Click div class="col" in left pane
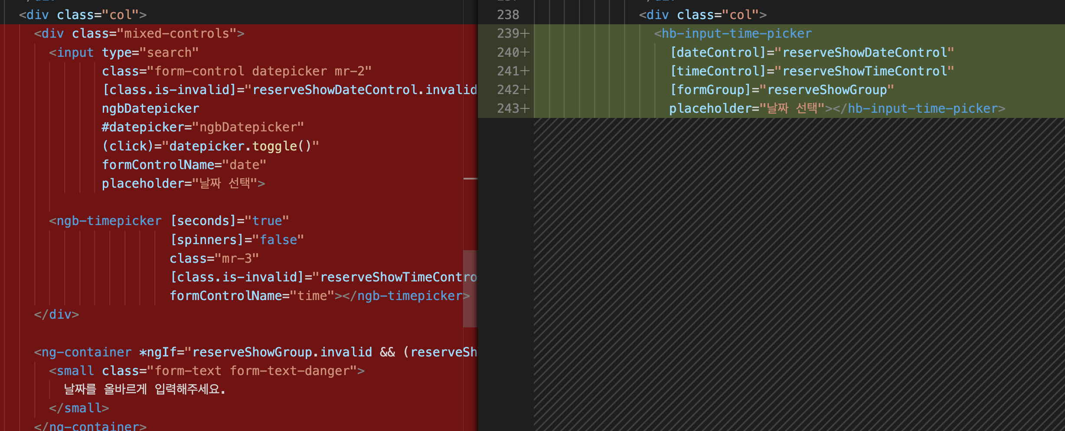 [83, 15]
